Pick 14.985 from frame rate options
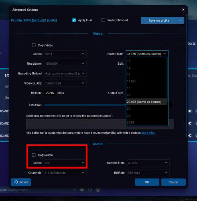 (146, 81)
